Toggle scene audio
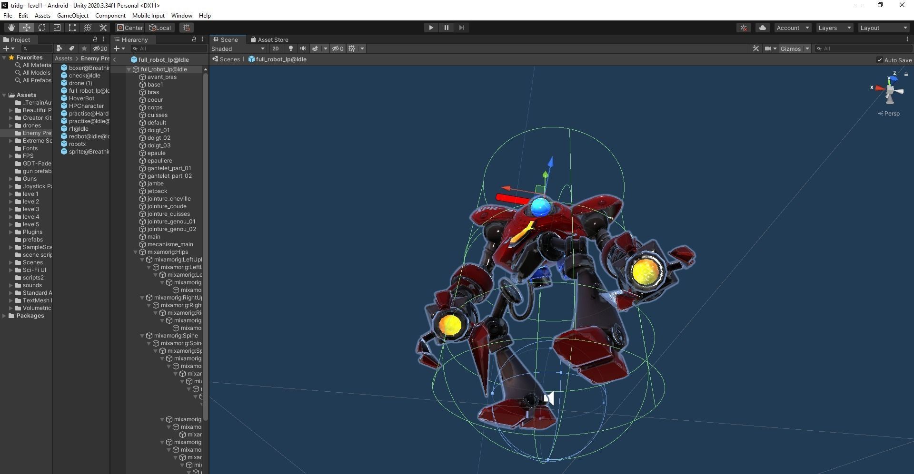Screen dimensions: 914x474 (x=303, y=48)
